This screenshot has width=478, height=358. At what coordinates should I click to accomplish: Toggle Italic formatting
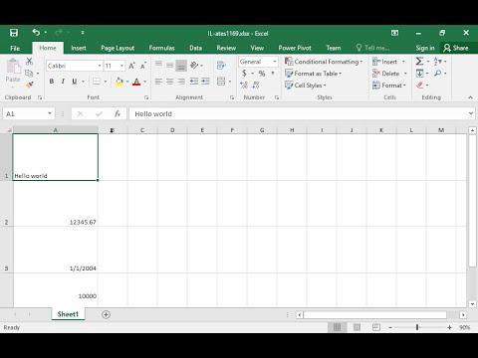(63, 82)
